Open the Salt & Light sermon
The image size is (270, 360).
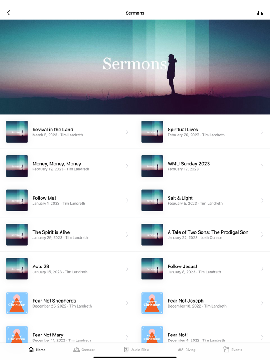[202, 200]
